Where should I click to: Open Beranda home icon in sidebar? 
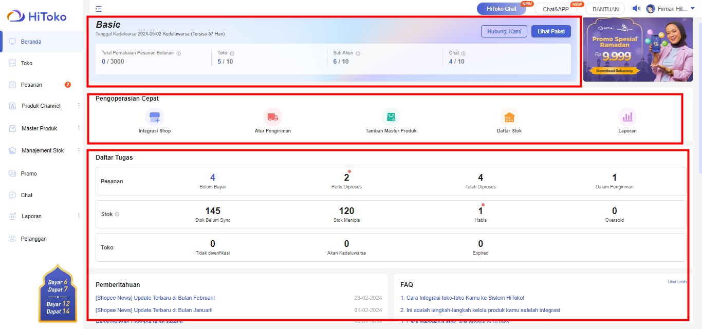point(13,42)
